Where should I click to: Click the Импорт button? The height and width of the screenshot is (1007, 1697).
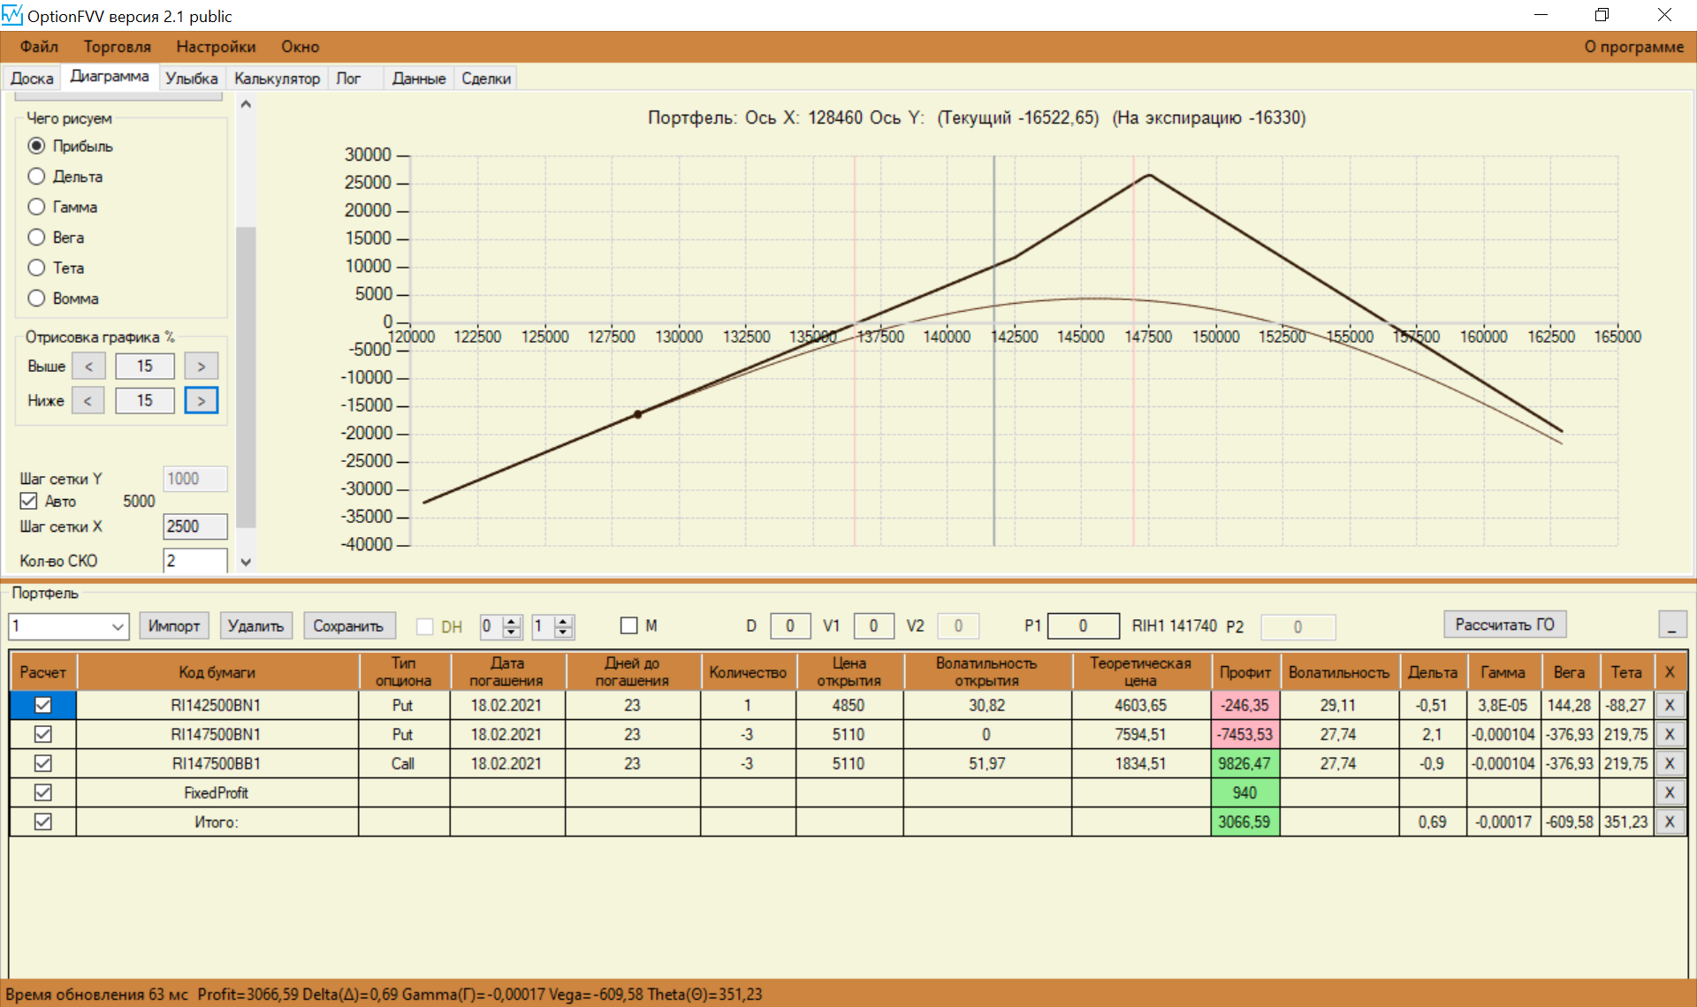click(174, 625)
